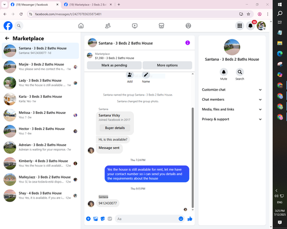Open Marketplace storefront icon in top nav
The width and height of the screenshot is (287, 229).
[x=161, y=26]
